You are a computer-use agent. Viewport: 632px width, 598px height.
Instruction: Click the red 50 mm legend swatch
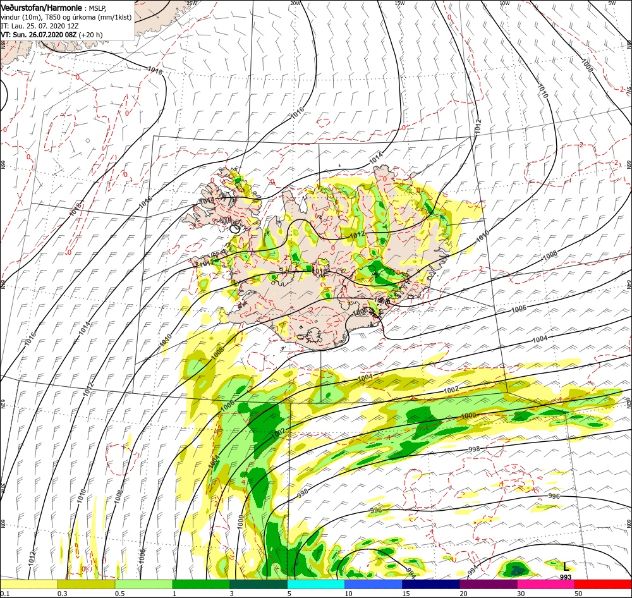(x=603, y=584)
